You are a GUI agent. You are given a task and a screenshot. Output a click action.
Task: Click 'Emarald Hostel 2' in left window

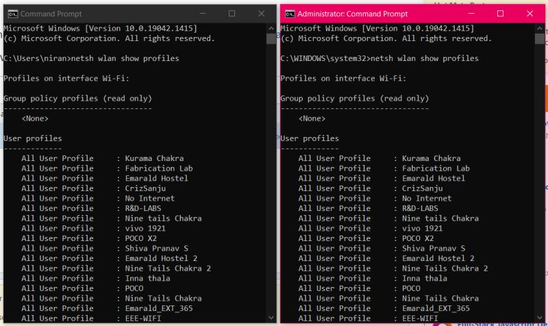(161, 258)
